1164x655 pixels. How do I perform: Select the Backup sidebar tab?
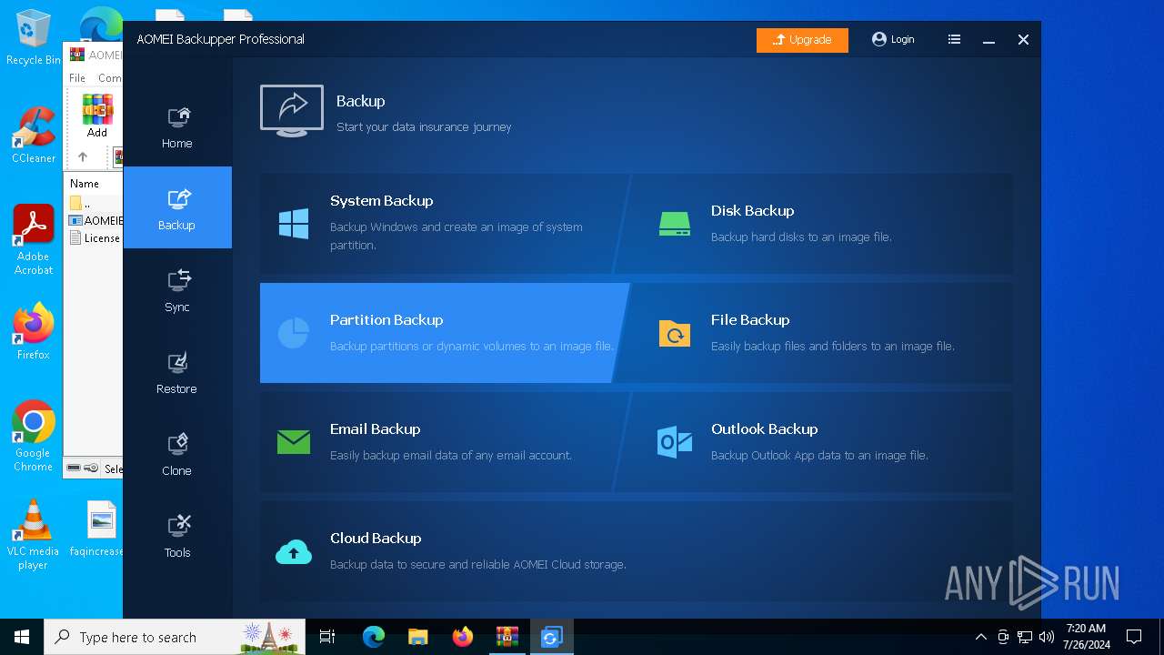[177, 207]
